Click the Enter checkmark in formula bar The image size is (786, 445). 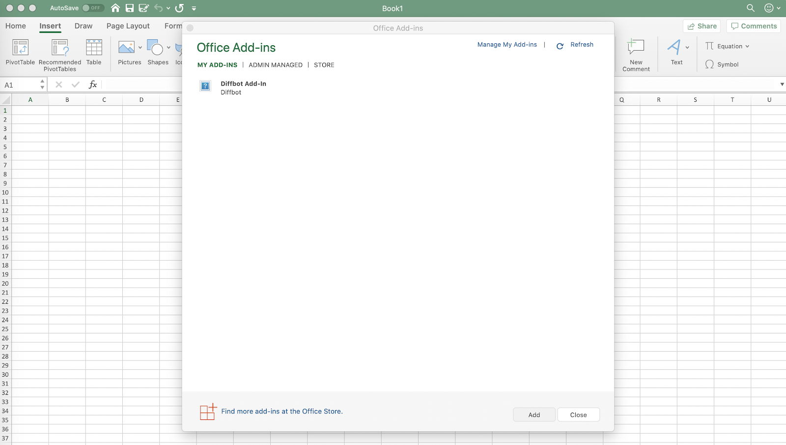pos(75,85)
